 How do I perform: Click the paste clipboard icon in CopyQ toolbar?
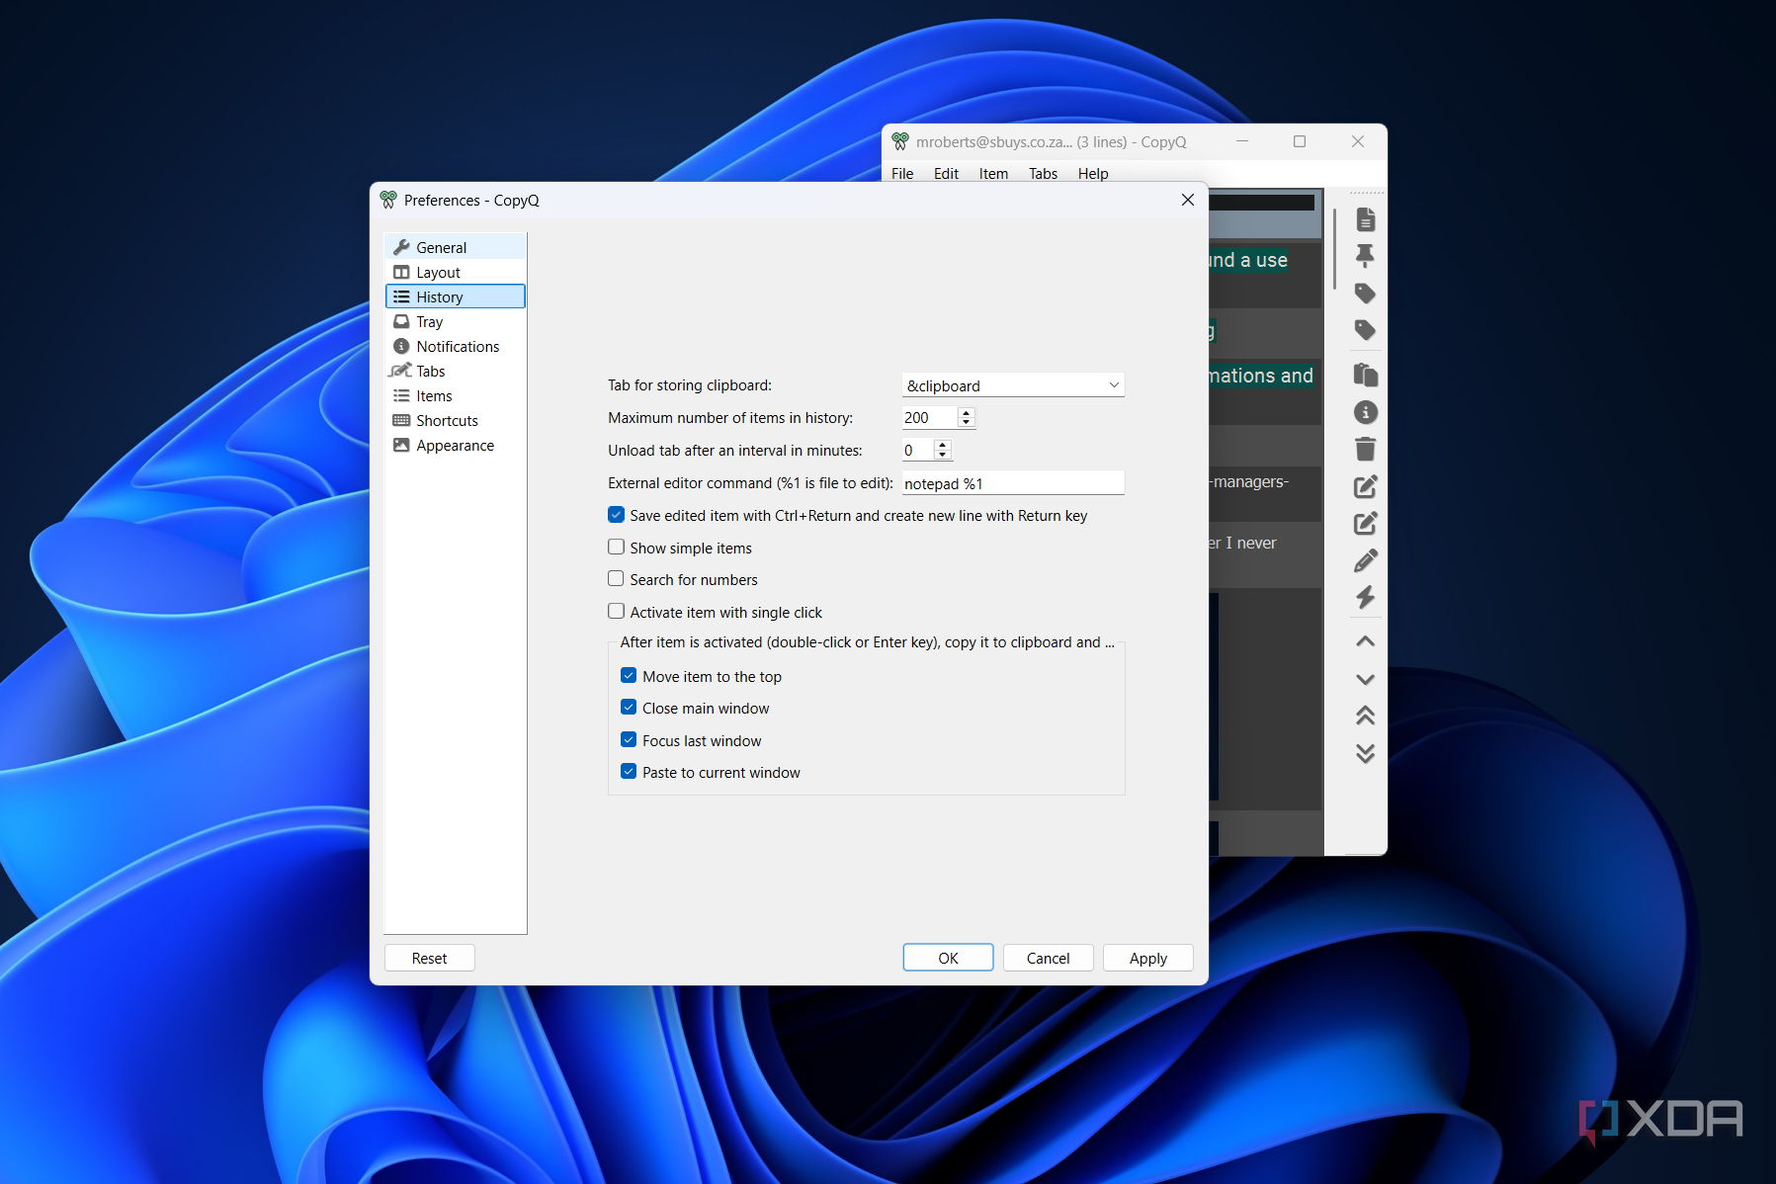(x=1365, y=375)
